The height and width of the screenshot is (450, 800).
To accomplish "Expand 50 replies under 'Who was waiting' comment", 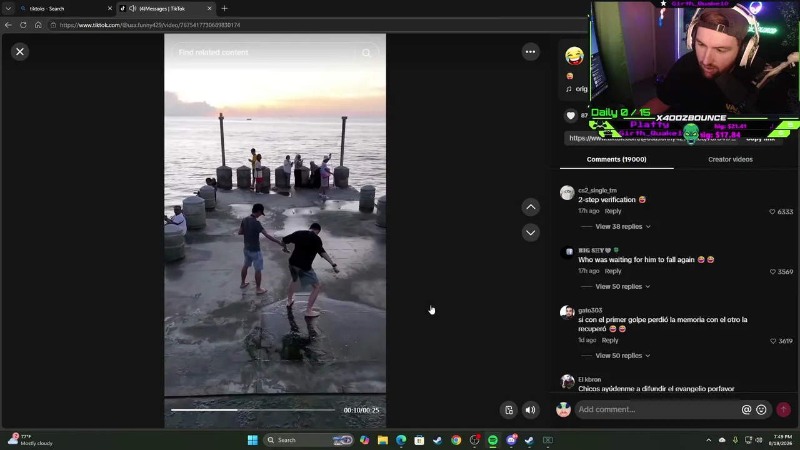I will coord(622,286).
